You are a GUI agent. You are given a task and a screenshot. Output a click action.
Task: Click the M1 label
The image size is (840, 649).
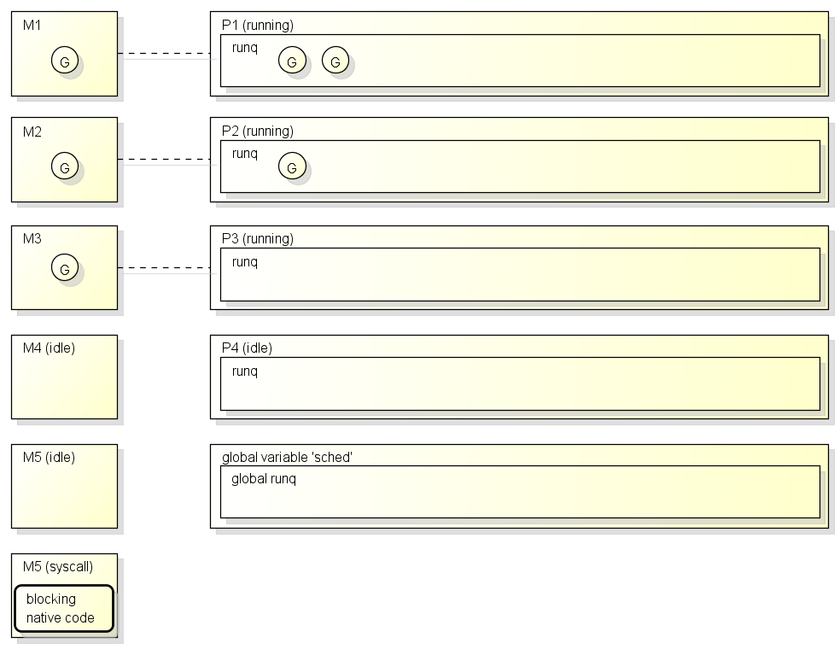32,25
